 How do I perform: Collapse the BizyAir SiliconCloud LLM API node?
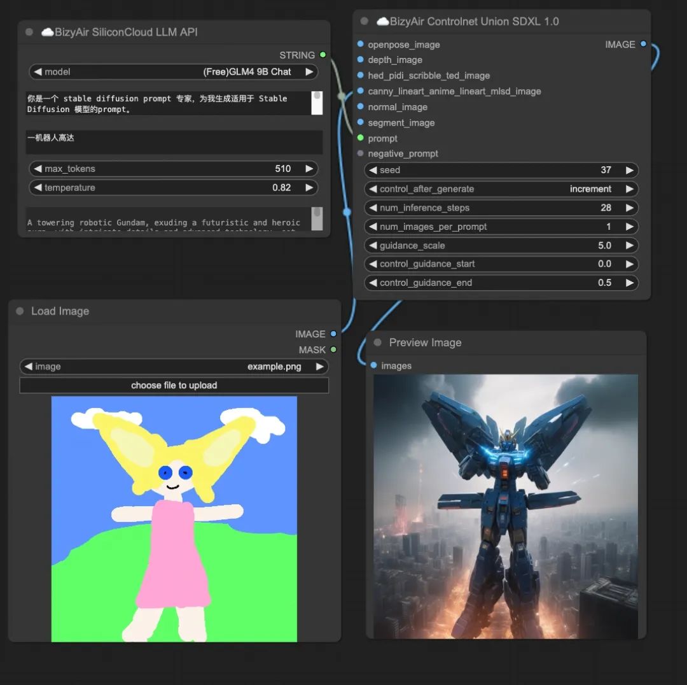point(29,32)
